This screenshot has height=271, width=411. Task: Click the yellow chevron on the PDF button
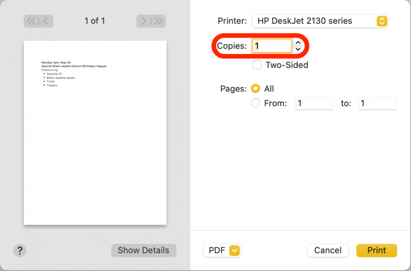(235, 250)
